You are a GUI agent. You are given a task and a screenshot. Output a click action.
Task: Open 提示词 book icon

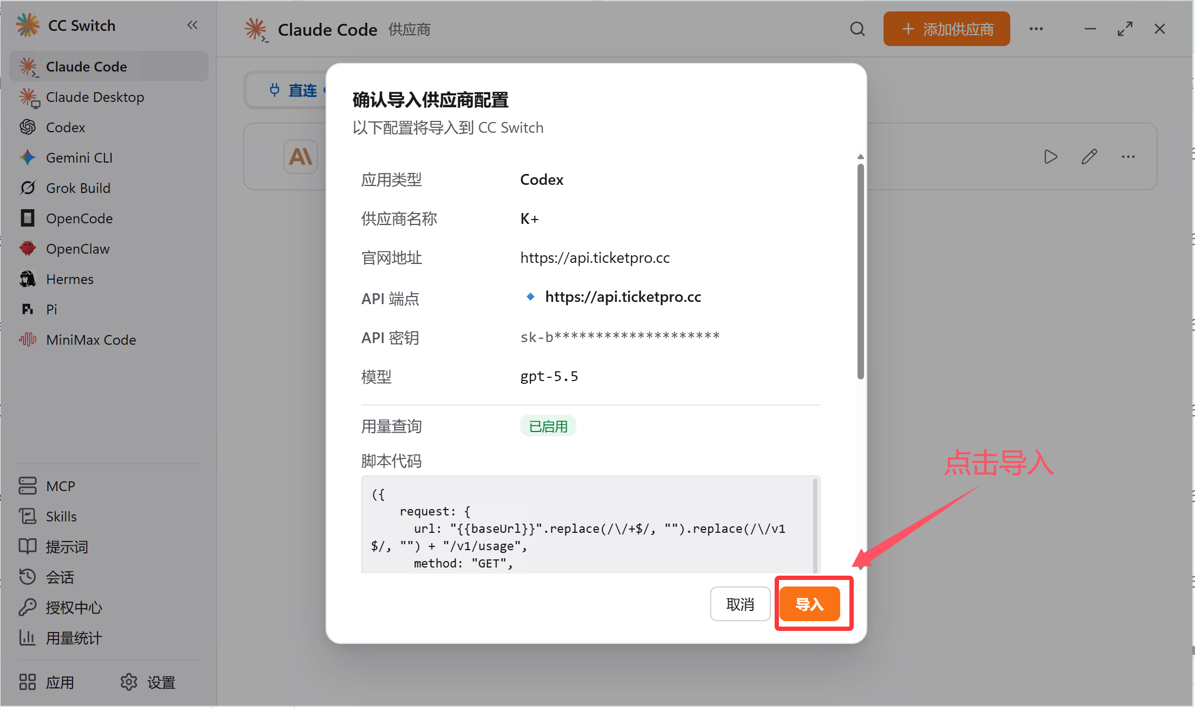(28, 547)
